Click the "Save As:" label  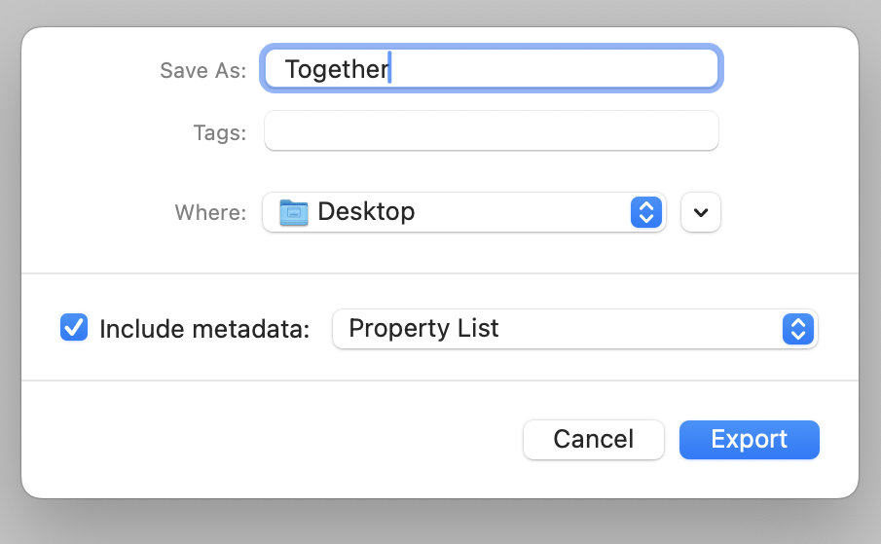coord(202,70)
